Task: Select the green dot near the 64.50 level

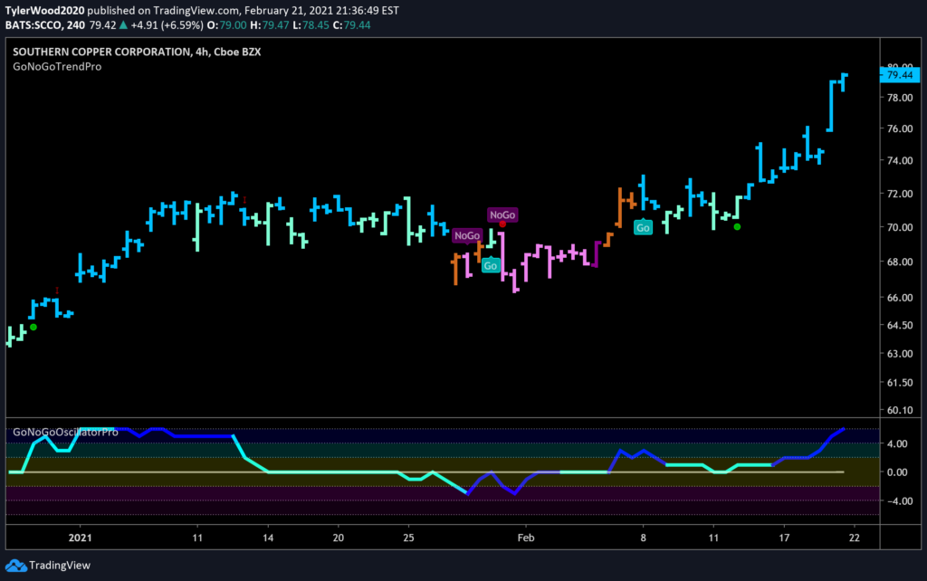Action: coord(33,327)
